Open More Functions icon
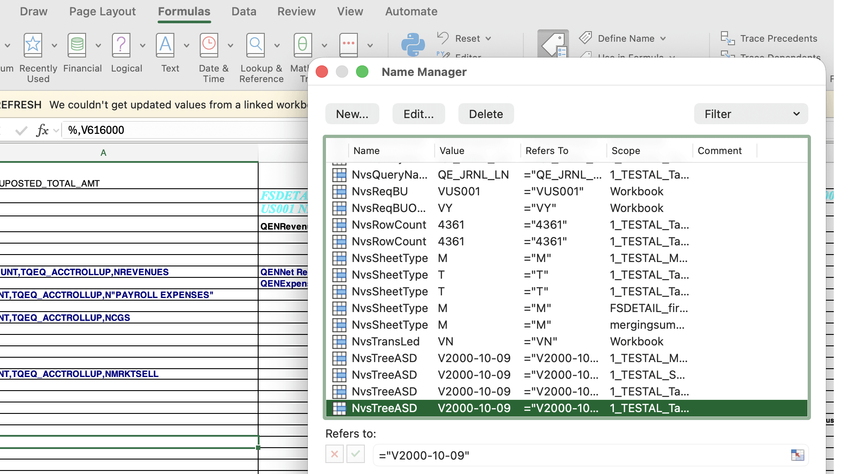Screen dimensions: 843x474 [349, 45]
